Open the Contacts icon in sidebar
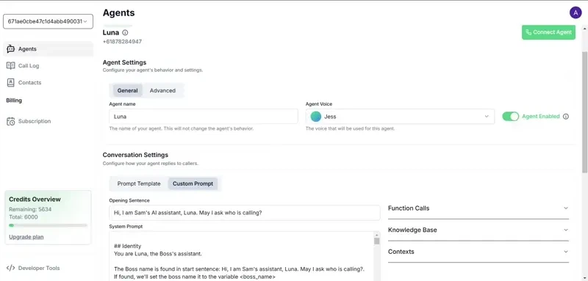The width and height of the screenshot is (588, 281). pyautogui.click(x=10, y=83)
